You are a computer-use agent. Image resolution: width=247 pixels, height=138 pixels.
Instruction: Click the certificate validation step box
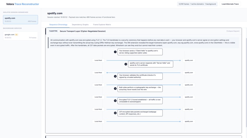tap(140, 76)
